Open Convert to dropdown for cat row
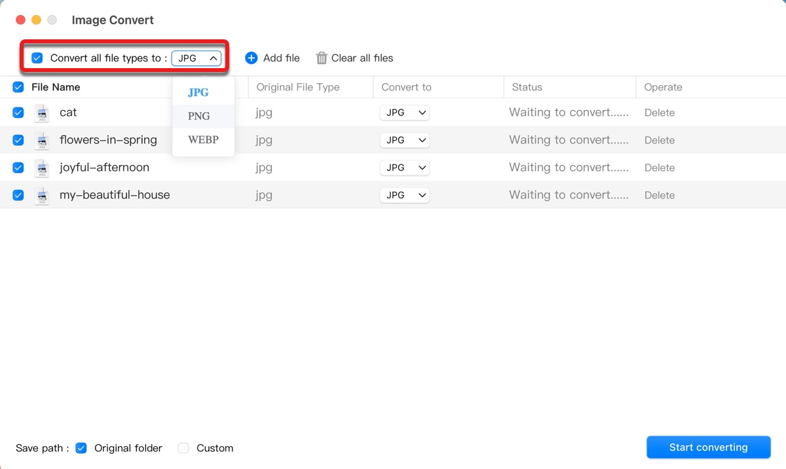Image resolution: width=786 pixels, height=469 pixels. tap(405, 113)
